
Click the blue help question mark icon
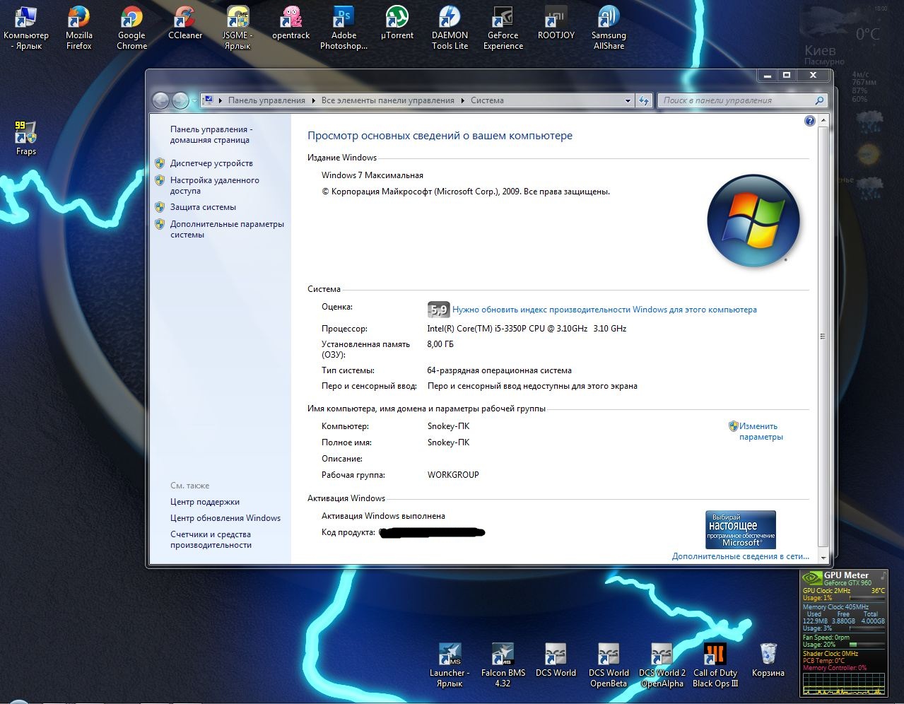[x=810, y=121]
